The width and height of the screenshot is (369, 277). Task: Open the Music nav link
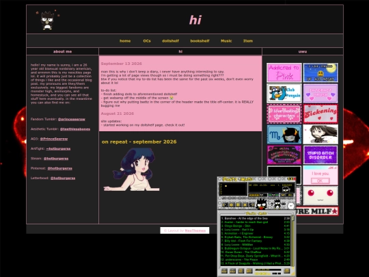click(226, 41)
